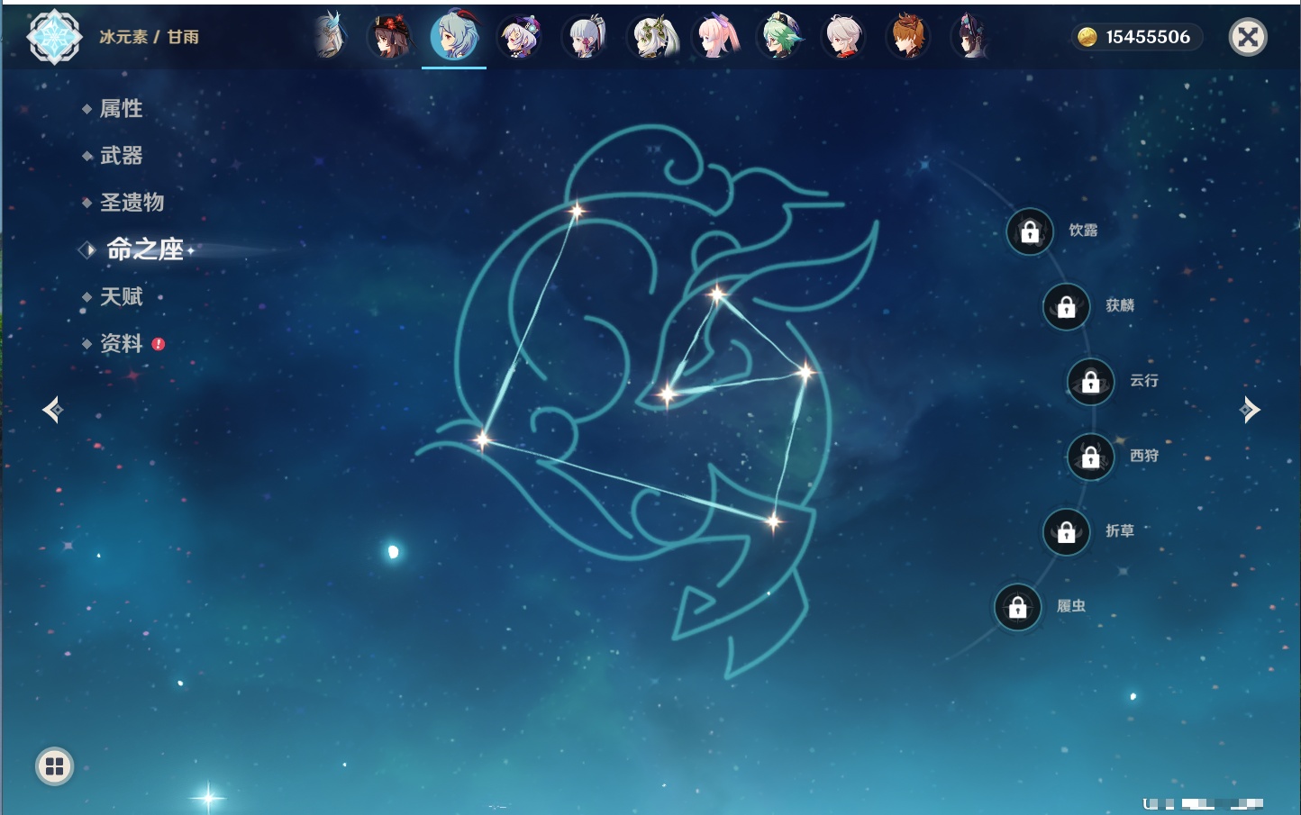Open the locked 获麟 constellation node

tap(1067, 307)
